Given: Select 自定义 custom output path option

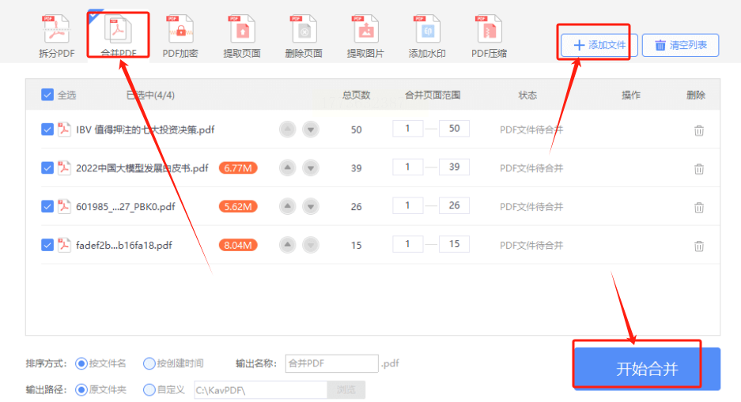Looking at the screenshot, I should pyautogui.click(x=149, y=389).
